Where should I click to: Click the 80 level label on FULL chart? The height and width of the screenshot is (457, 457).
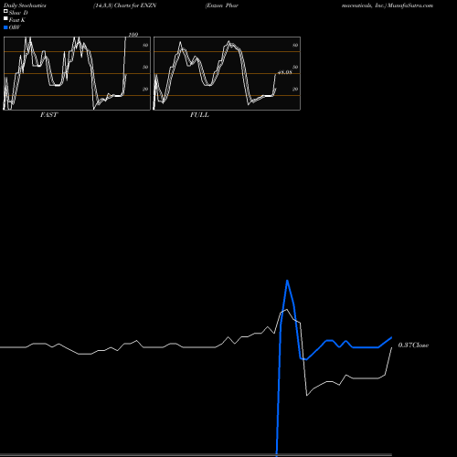(295, 45)
